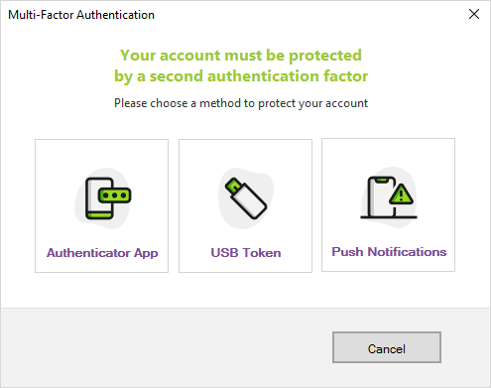
Task: Close the Multi-Factor Authentication window
Action: [x=474, y=14]
